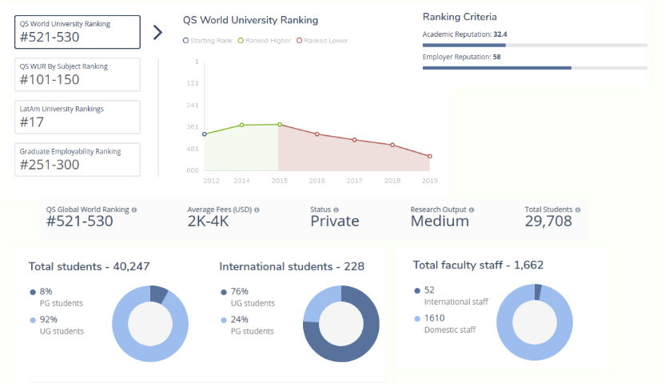Toggle the Ranked Higher legend item
665x383 pixels.
[x=265, y=41]
